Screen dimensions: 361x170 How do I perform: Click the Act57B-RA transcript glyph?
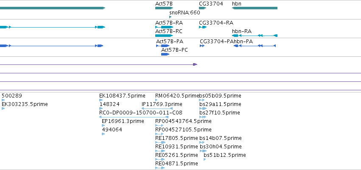[164, 27]
